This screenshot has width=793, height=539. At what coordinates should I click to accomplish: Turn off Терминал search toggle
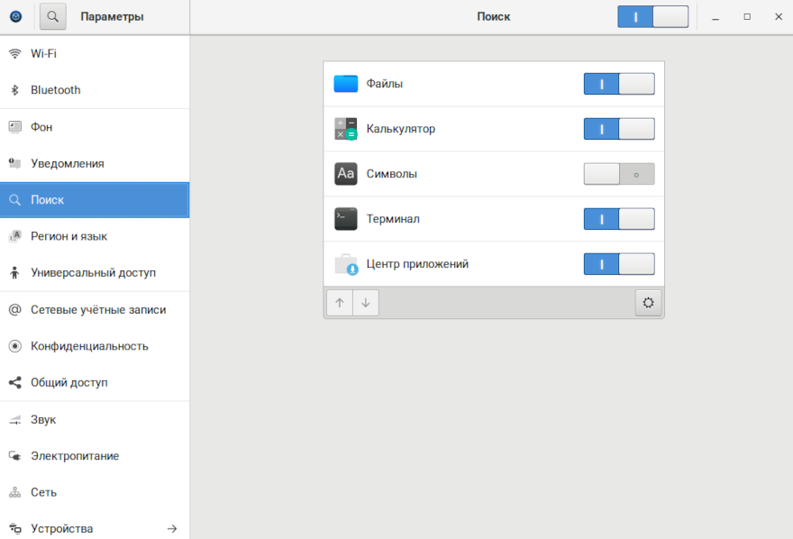(619, 219)
